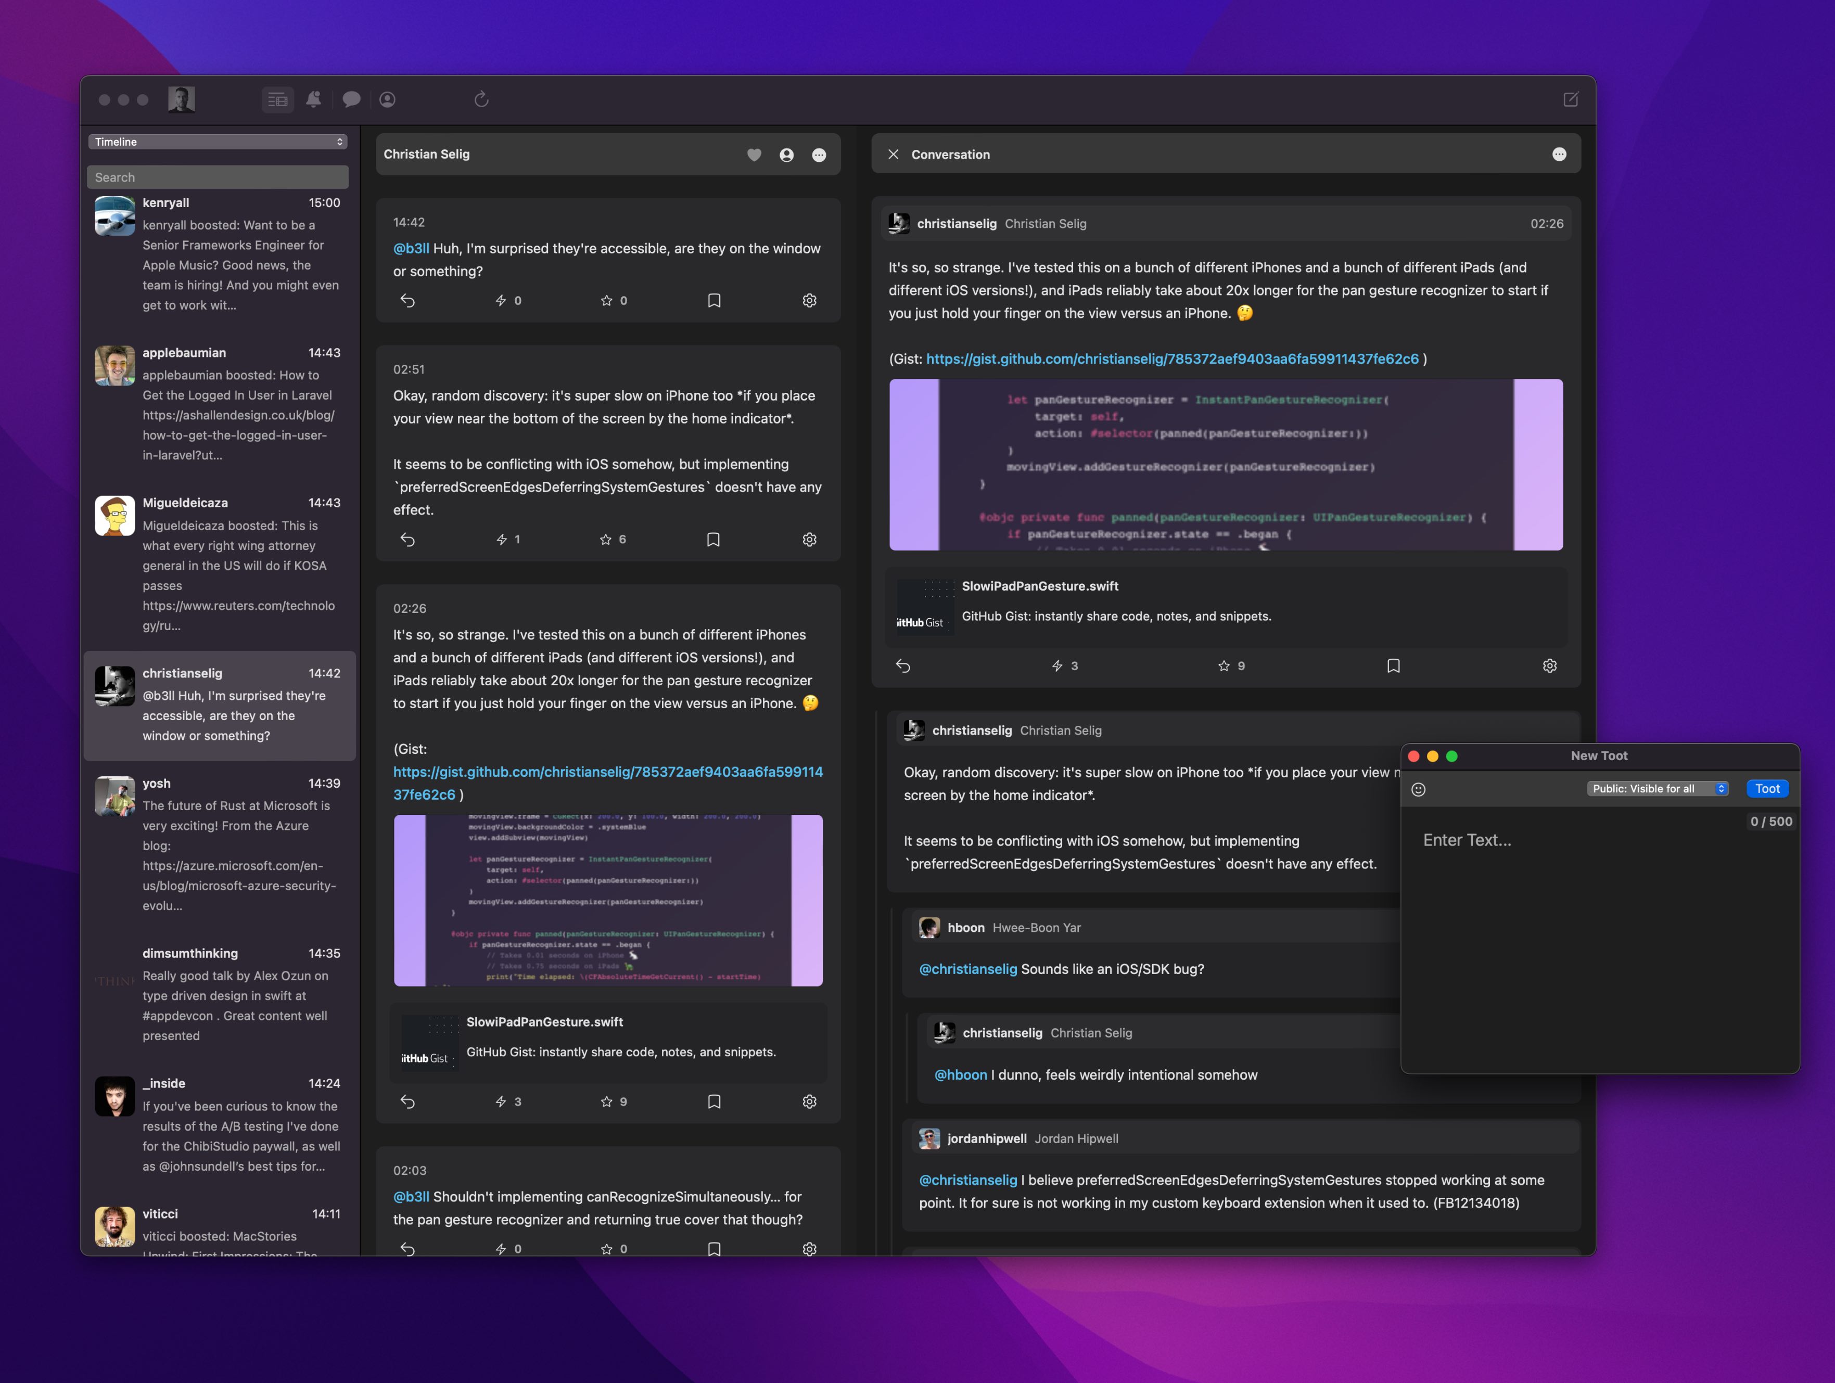This screenshot has width=1835, height=1383.
Task: Open direct messages speech bubble icon
Action: [x=351, y=99]
